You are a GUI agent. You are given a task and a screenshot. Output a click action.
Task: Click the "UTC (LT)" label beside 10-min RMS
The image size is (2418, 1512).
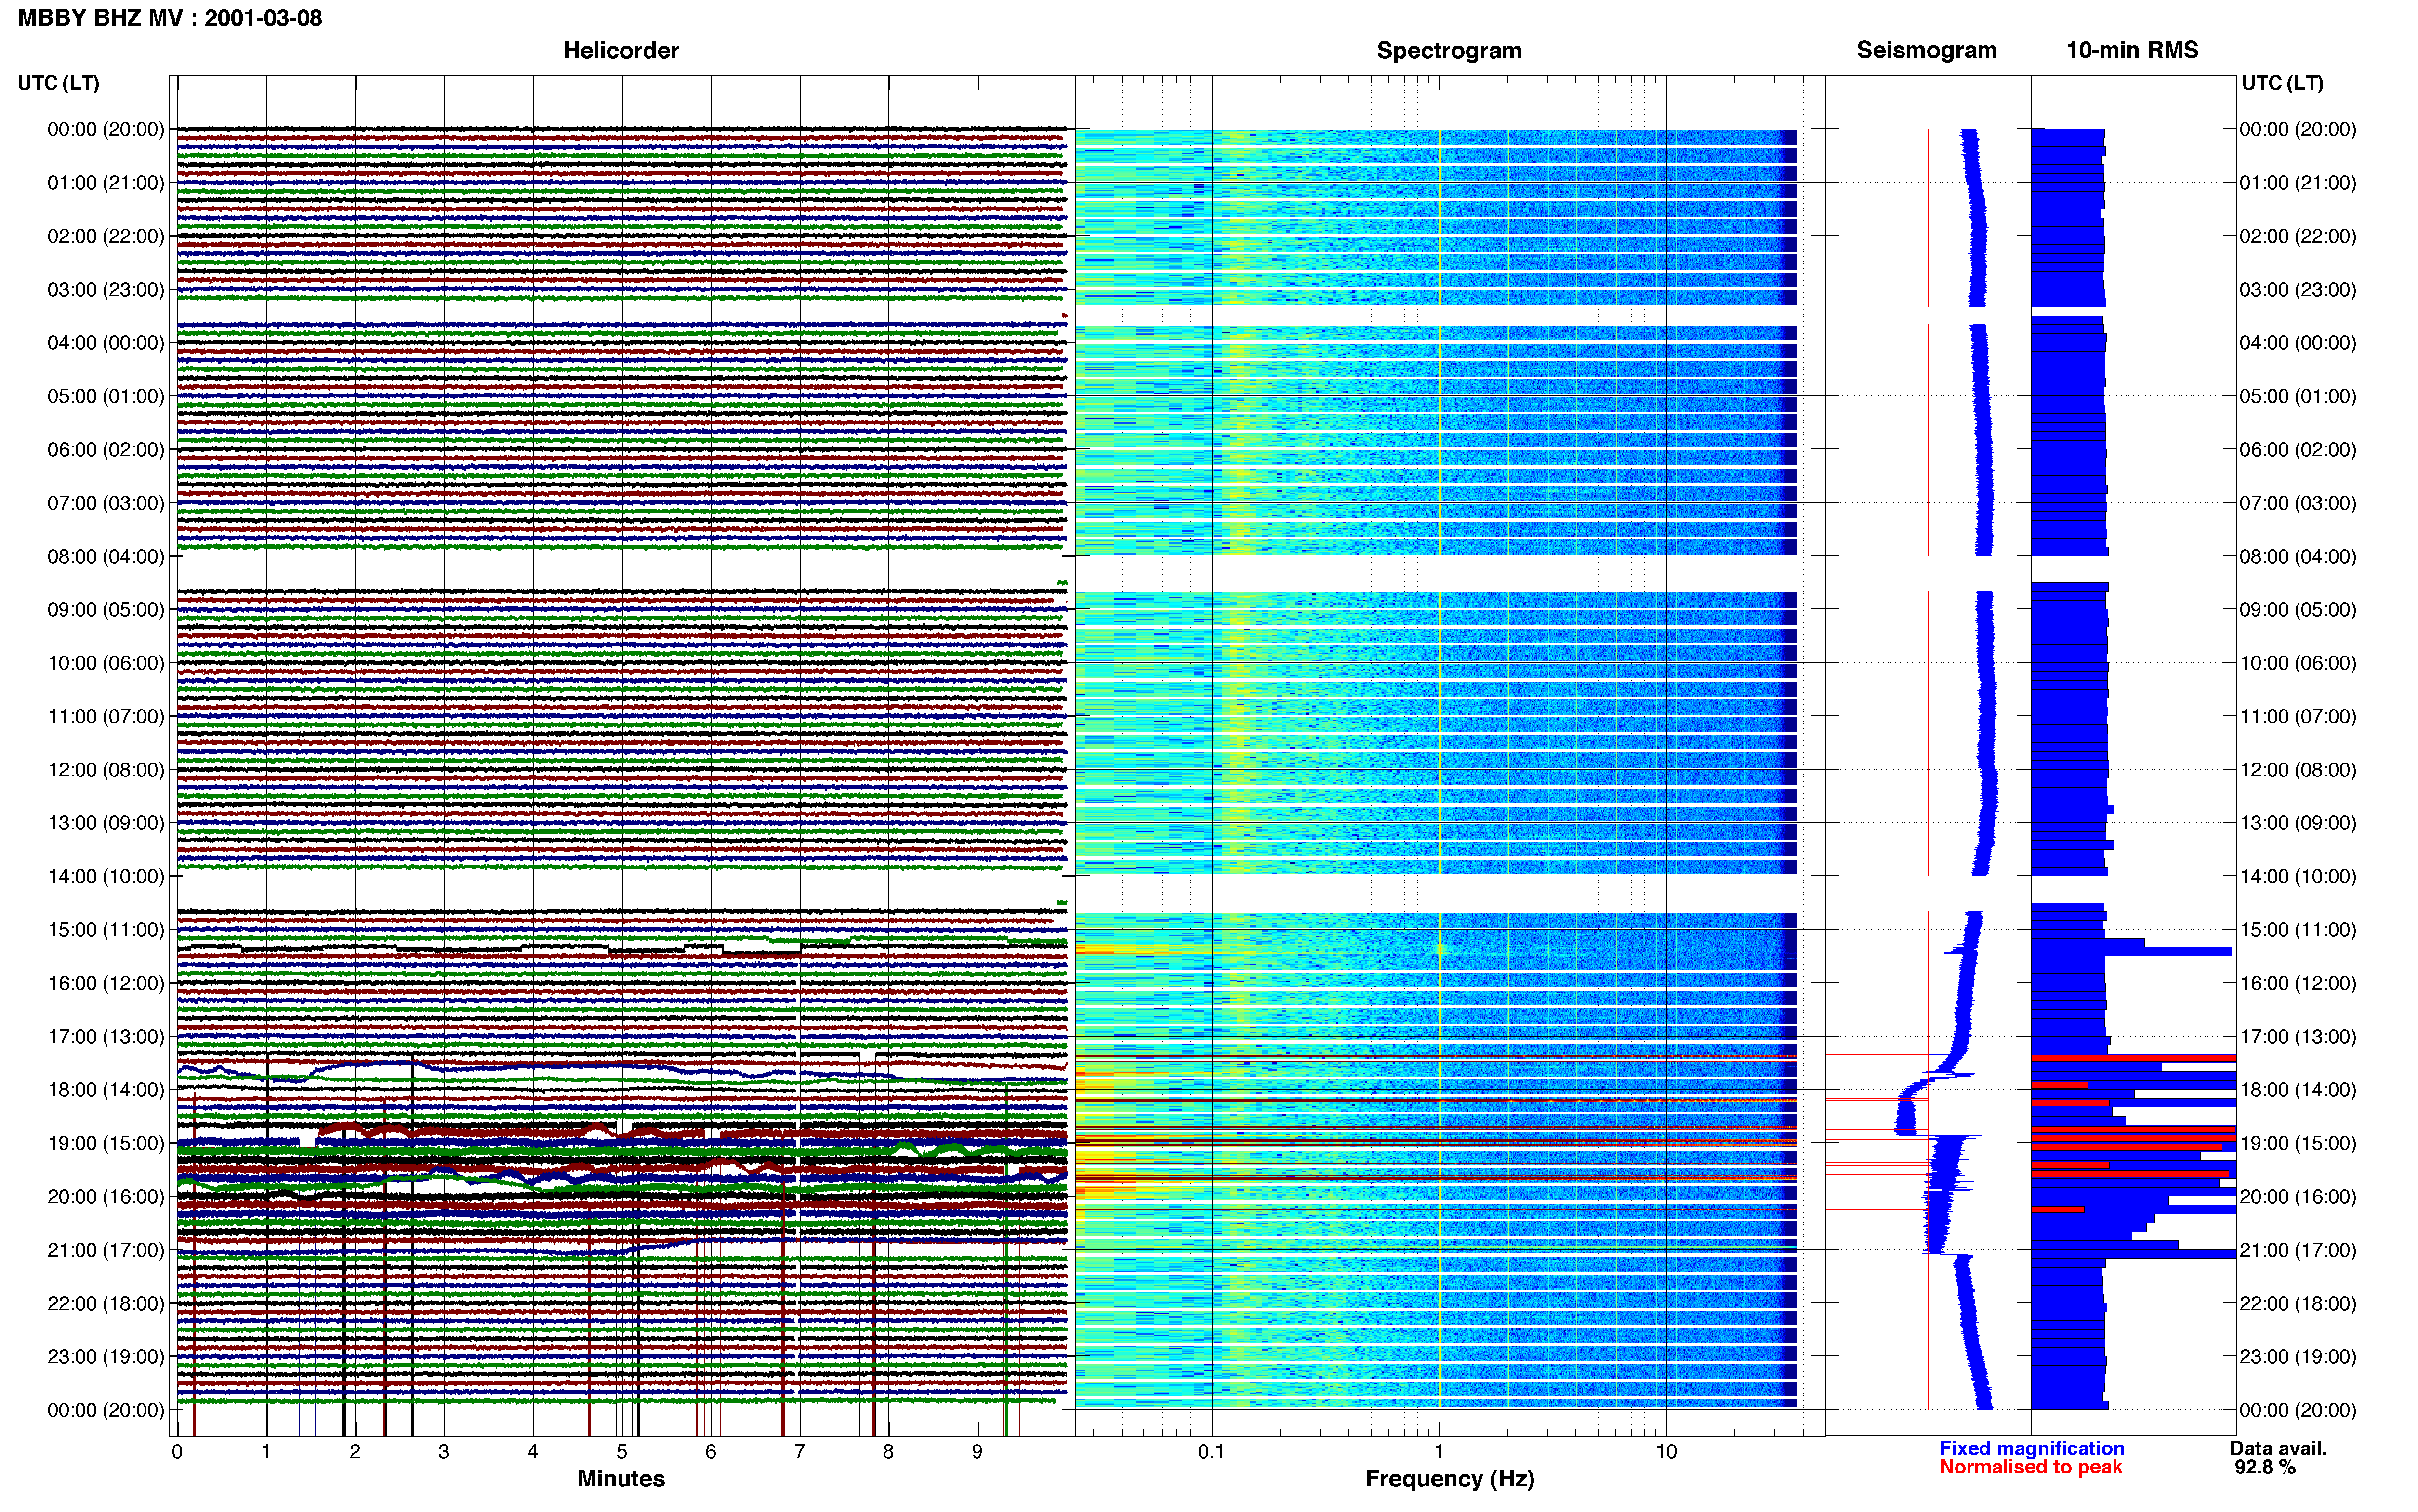click(2282, 83)
